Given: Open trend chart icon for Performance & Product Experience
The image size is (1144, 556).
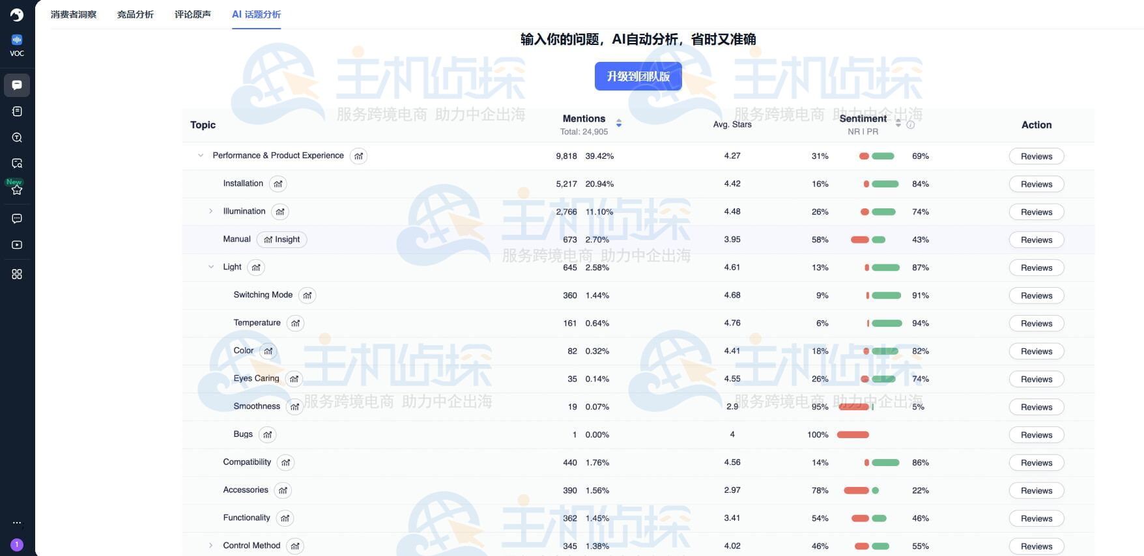Looking at the screenshot, I should tap(358, 156).
